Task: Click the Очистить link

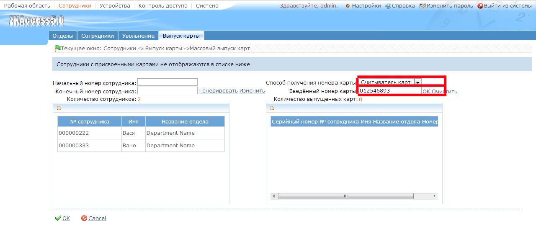Action: click(x=444, y=92)
